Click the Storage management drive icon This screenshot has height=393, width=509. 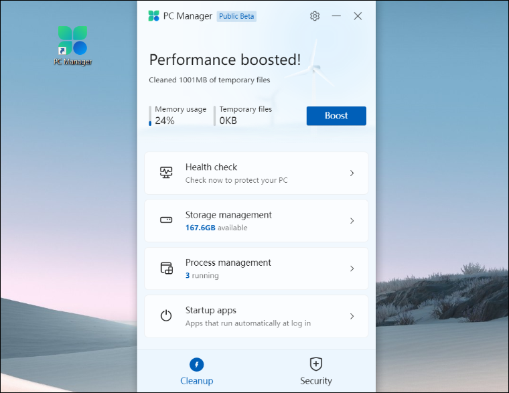click(x=166, y=220)
